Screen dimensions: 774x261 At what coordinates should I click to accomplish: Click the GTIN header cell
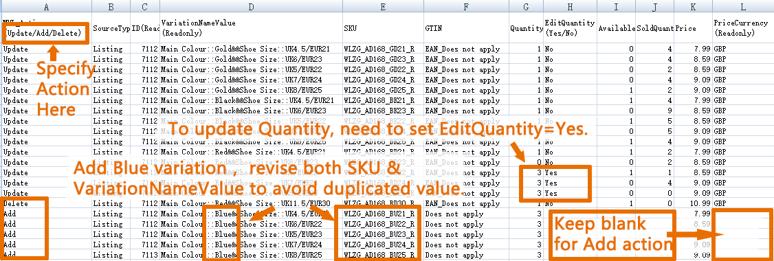coord(466,28)
